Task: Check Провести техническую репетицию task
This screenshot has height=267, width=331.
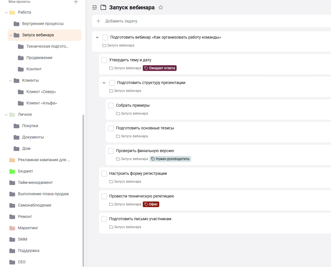Action: click(x=104, y=196)
